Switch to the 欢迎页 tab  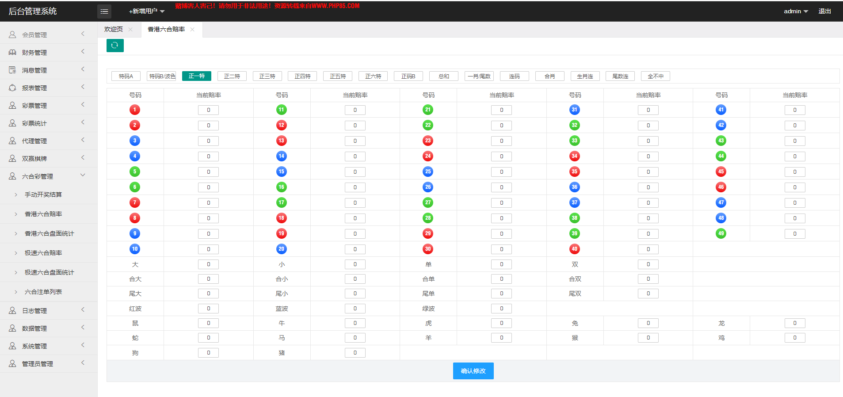(114, 29)
